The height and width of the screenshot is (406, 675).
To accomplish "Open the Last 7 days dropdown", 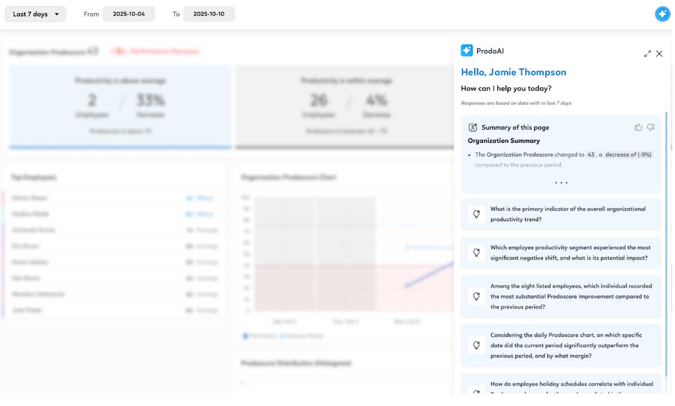I will pyautogui.click(x=36, y=14).
